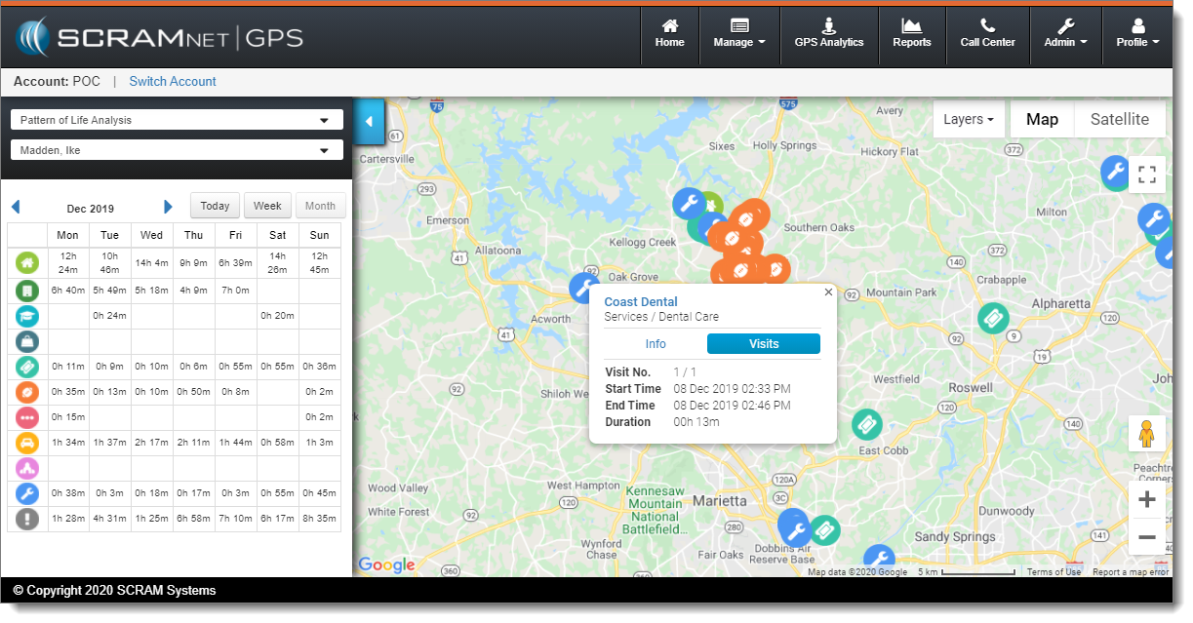The image size is (1193, 623).
Task: Toggle fullscreen map view
Action: click(x=1147, y=175)
